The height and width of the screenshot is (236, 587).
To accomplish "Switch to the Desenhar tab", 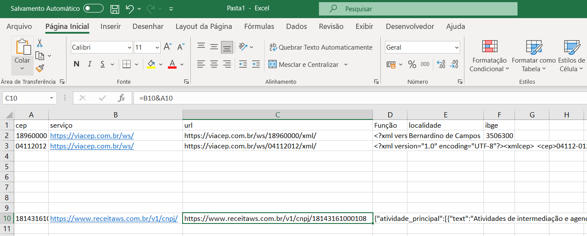I will coord(148,26).
